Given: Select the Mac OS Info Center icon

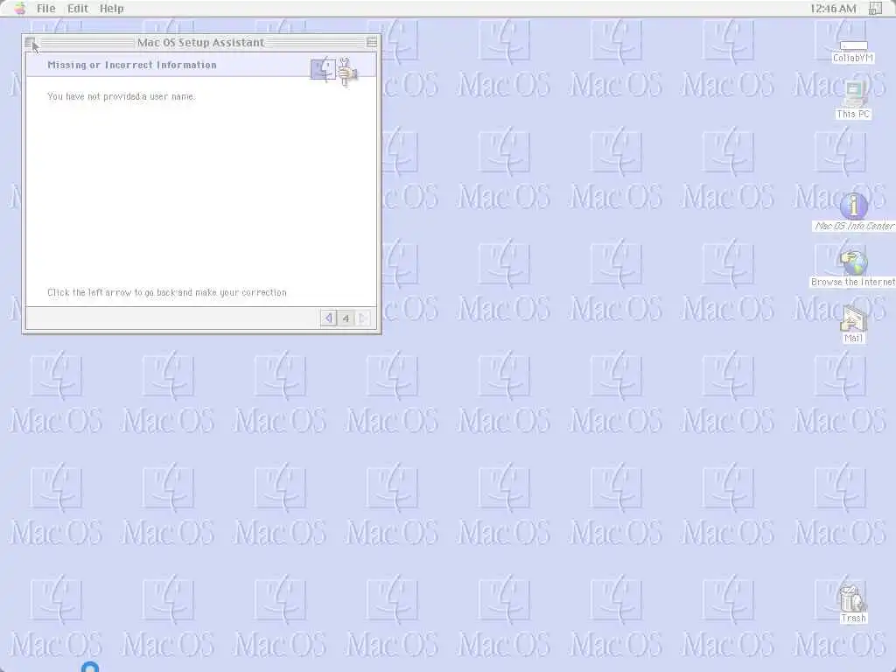Looking at the screenshot, I should click(854, 206).
